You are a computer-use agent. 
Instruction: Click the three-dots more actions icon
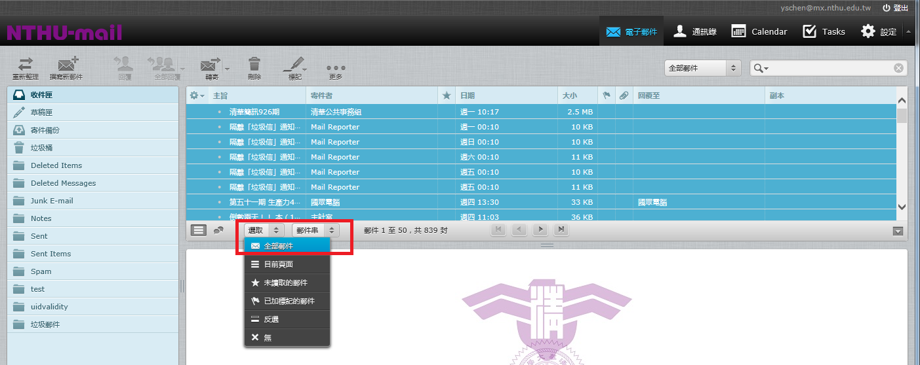[336, 68]
